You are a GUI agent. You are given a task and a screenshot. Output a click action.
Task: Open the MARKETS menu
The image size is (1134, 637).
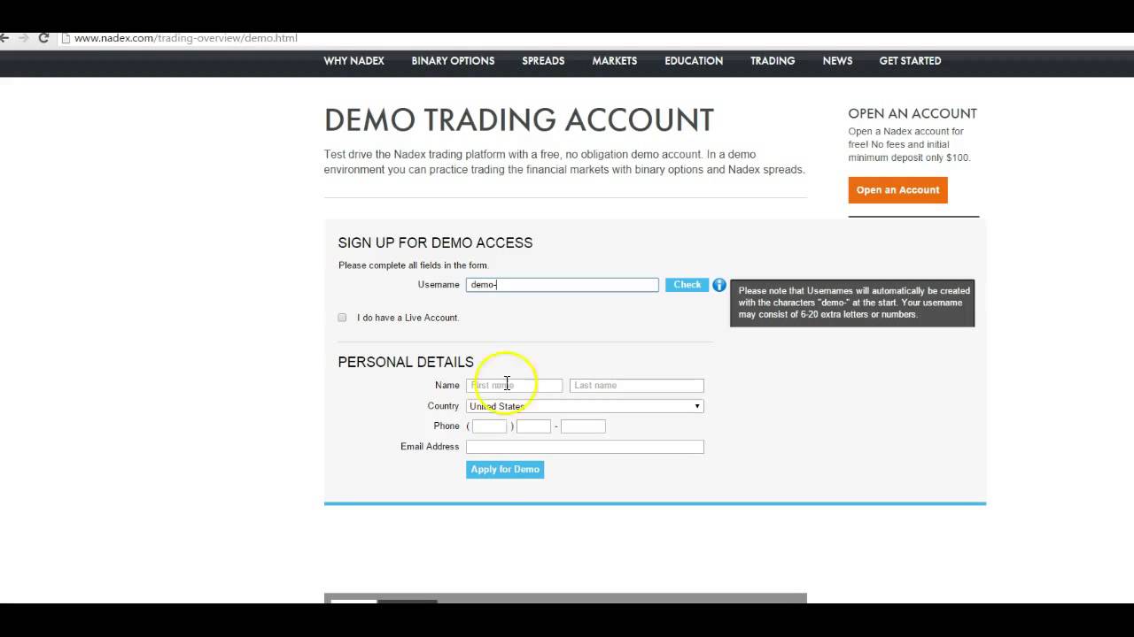click(x=615, y=61)
